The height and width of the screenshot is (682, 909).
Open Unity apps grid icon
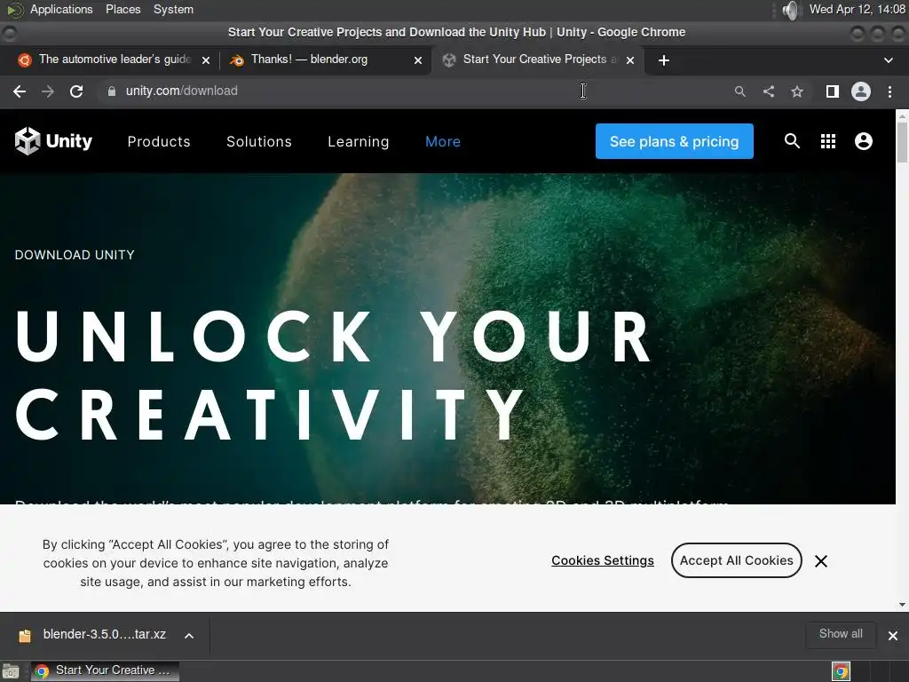pos(828,141)
